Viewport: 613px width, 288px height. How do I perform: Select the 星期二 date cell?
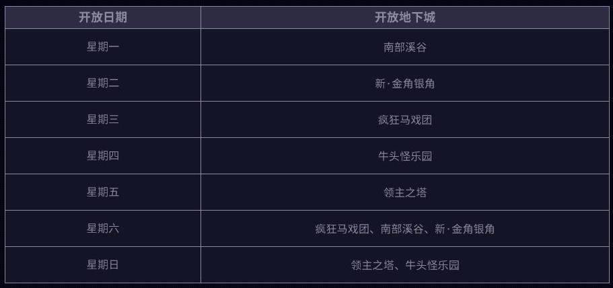[x=102, y=83]
